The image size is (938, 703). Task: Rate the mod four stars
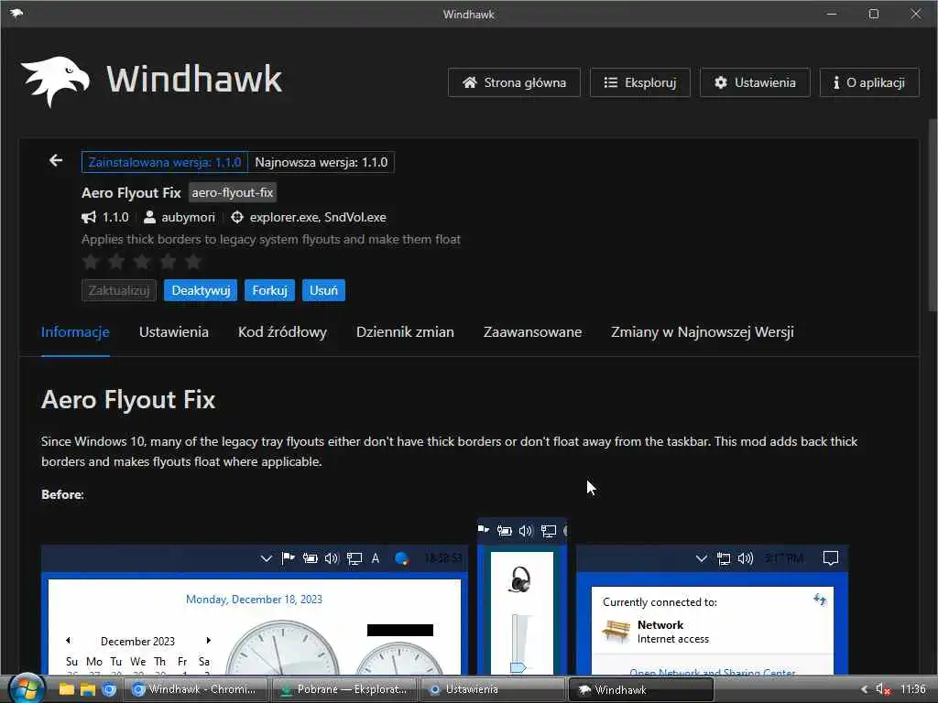[x=169, y=261]
